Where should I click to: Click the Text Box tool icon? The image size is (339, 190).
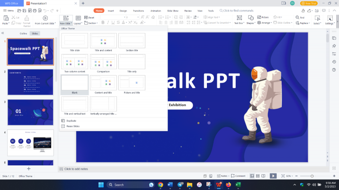[239, 18]
